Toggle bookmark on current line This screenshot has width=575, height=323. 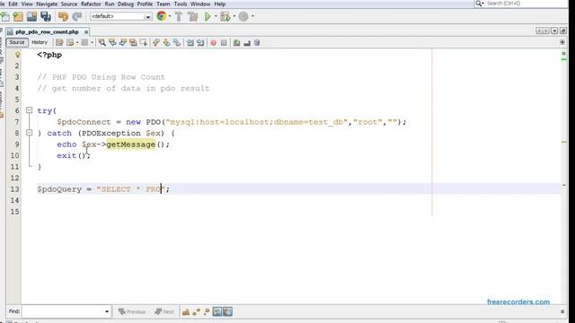click(177, 43)
